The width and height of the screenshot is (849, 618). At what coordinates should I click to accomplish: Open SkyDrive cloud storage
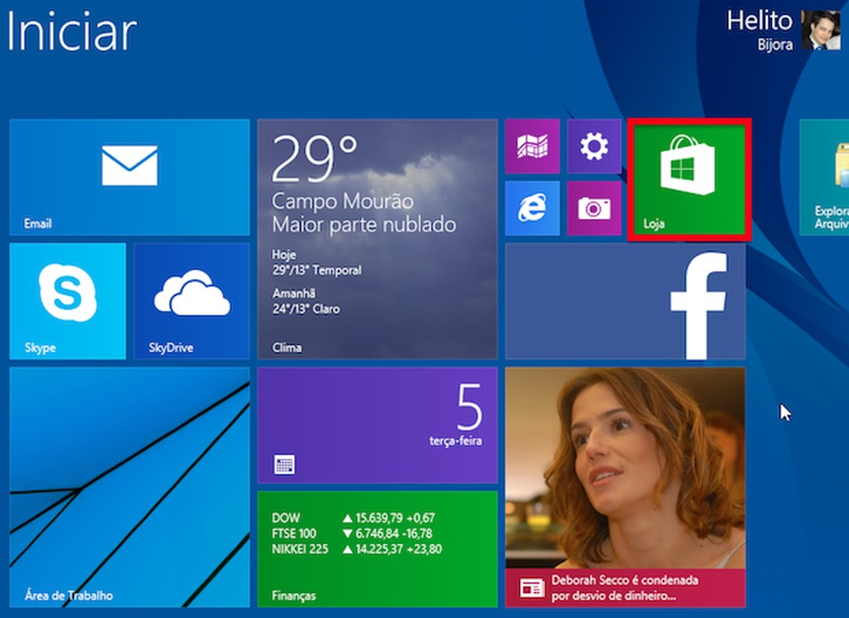click(x=191, y=300)
